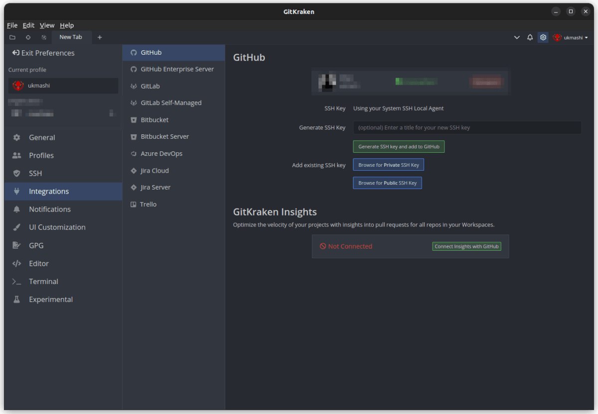The image size is (598, 414).
Task: Select GitLab Self-Managed integration
Action: tap(174, 103)
